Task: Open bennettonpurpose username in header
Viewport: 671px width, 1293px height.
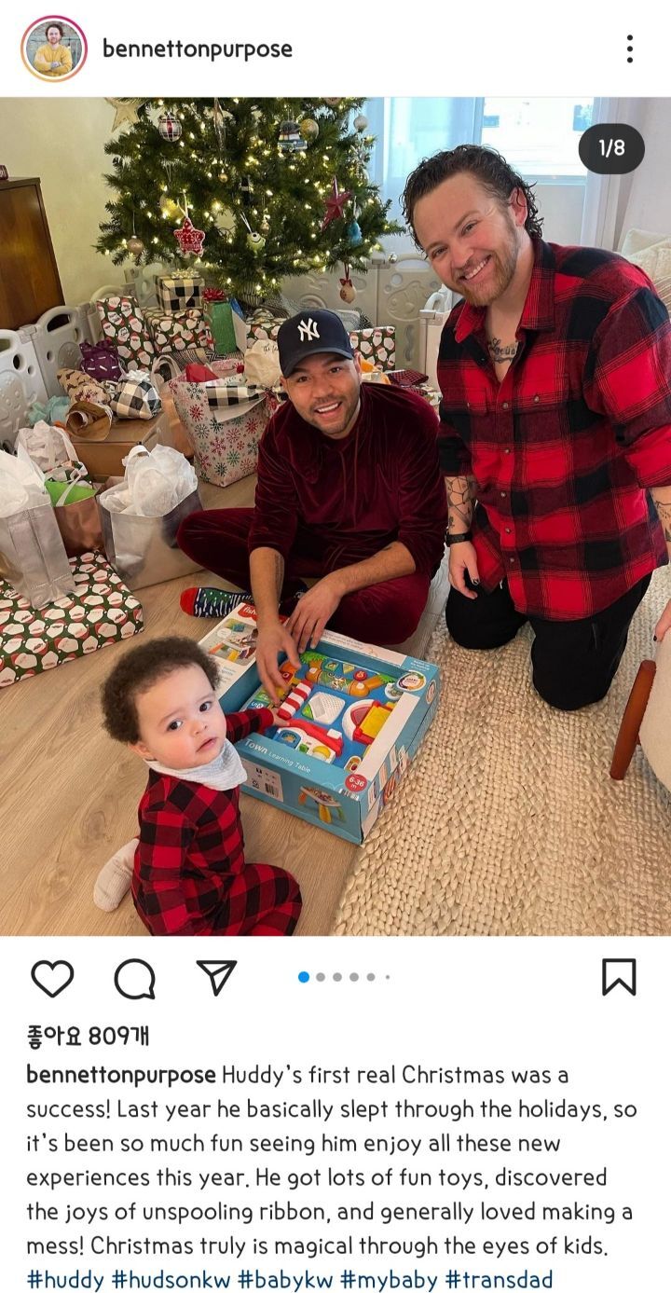Action: pyautogui.click(x=198, y=48)
